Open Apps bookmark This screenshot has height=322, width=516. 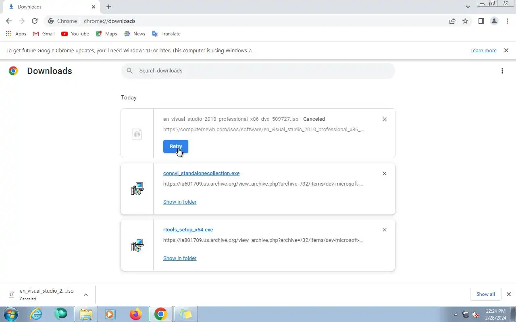click(16, 34)
